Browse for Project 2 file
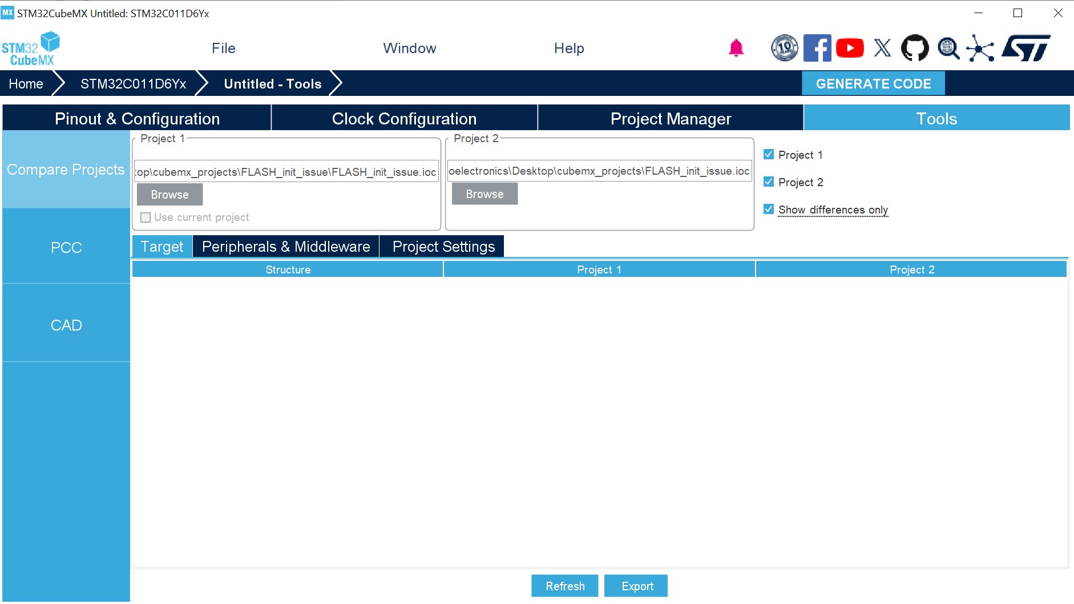This screenshot has height=604, width=1074. coord(484,194)
